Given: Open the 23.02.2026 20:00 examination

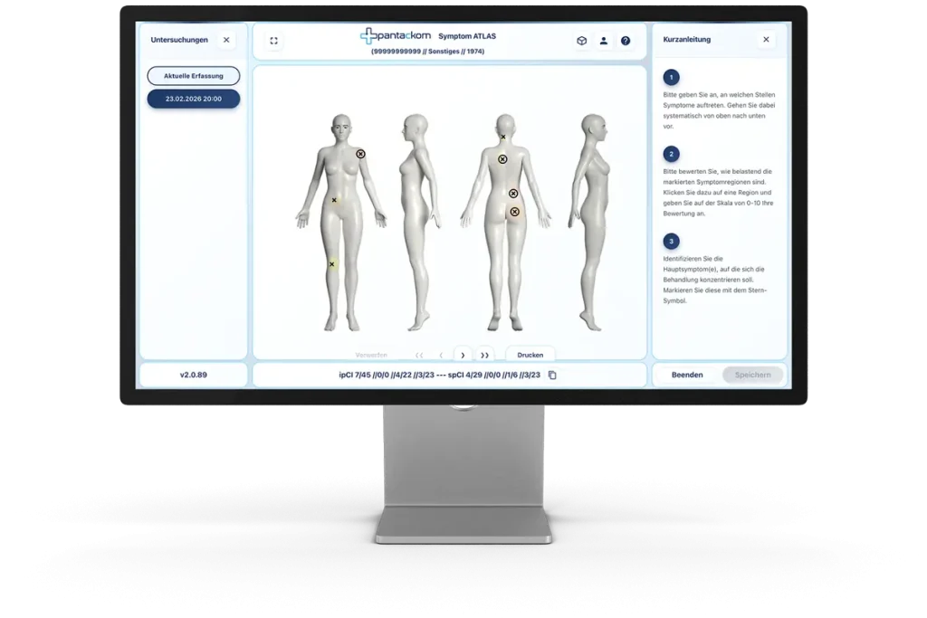Looking at the screenshot, I should pos(194,99).
